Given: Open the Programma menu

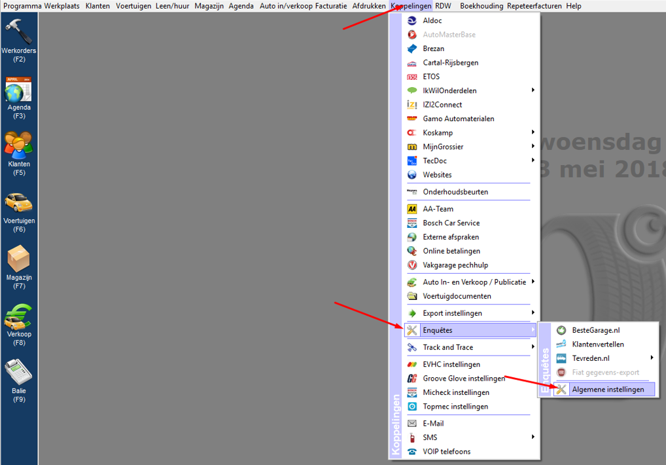Looking at the screenshot, I should pos(22,6).
